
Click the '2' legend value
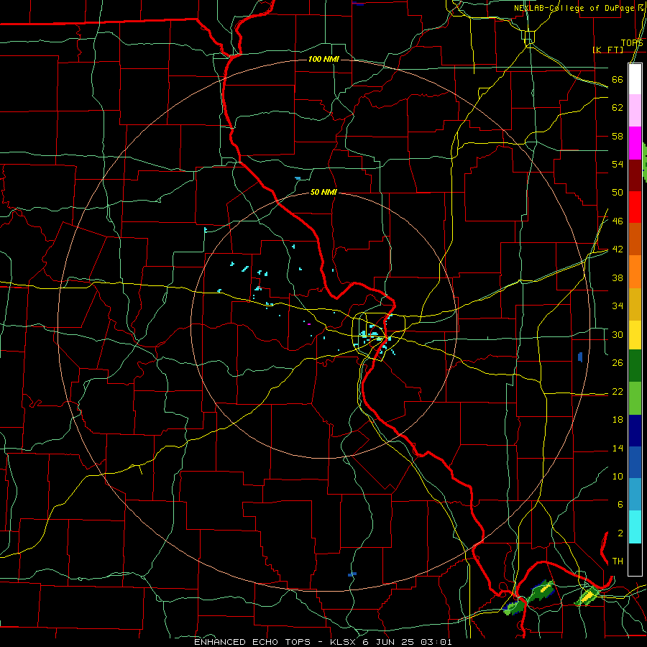click(x=620, y=533)
